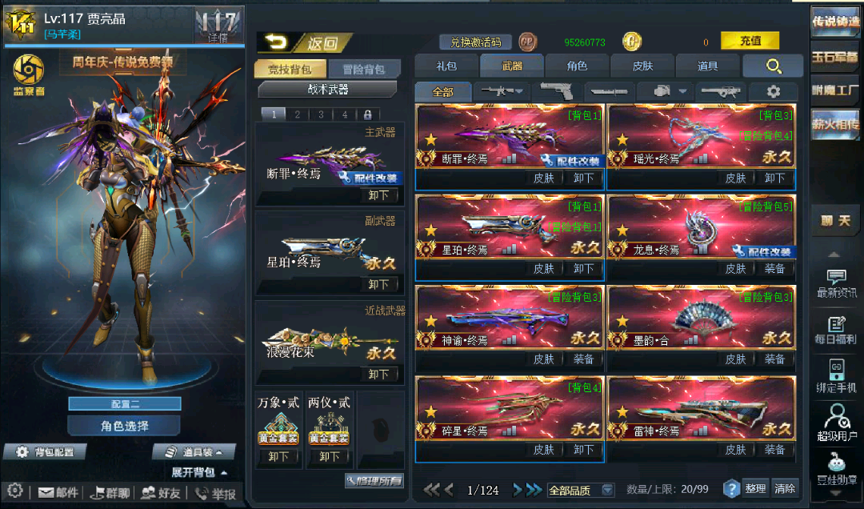Click the locked backpack slot
Image resolution: width=864 pixels, height=509 pixels.
click(x=367, y=114)
